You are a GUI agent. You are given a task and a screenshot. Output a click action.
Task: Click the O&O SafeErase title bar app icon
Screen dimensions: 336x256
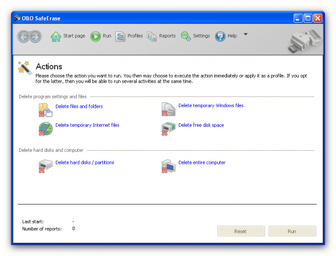[x=17, y=18]
